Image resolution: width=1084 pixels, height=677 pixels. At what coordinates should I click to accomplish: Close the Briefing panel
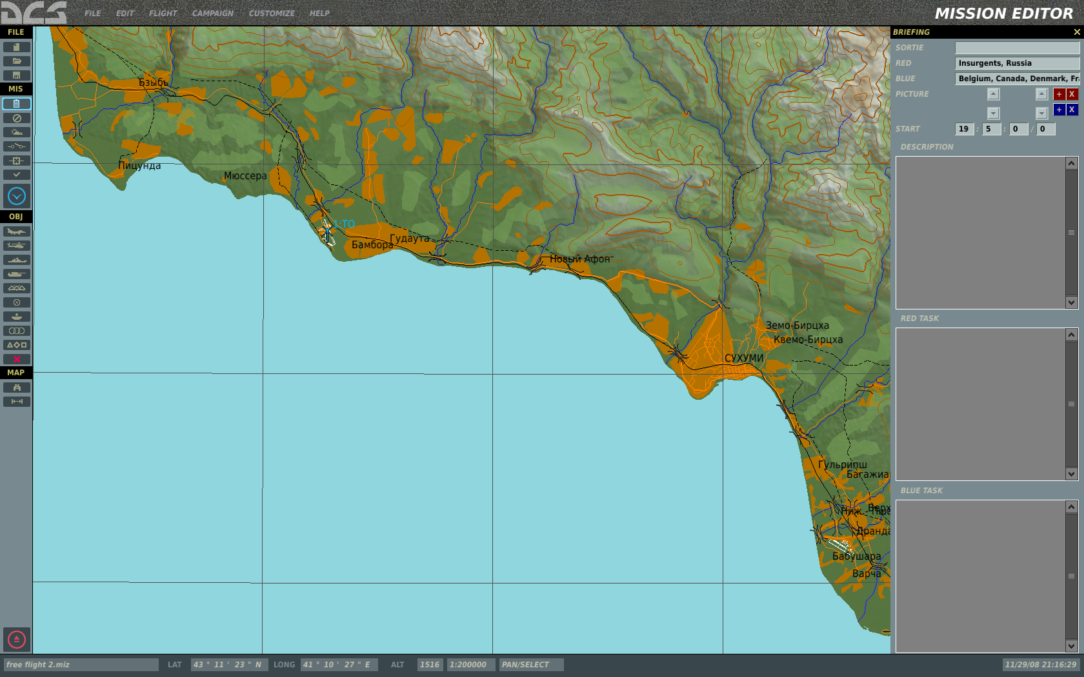[x=1077, y=32]
